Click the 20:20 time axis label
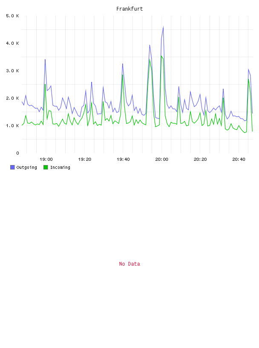The height and width of the screenshot is (348, 259). tap(200, 159)
